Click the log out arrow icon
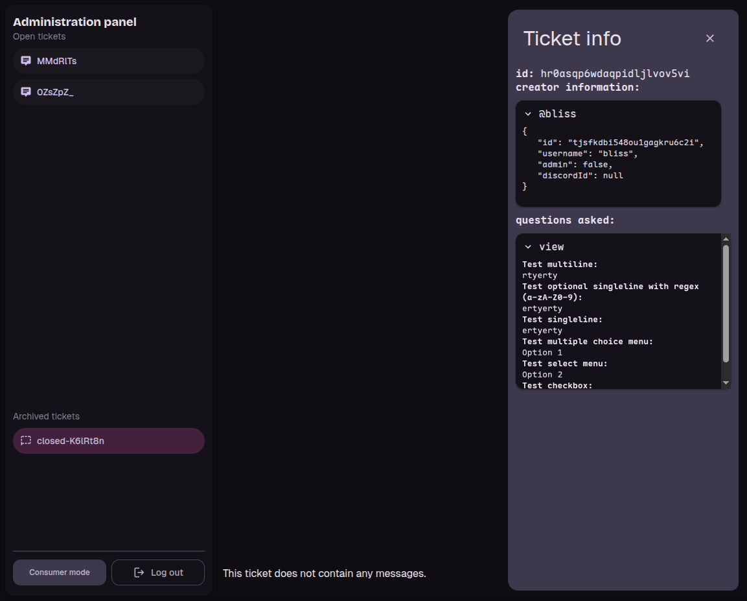747x601 pixels. click(x=139, y=572)
